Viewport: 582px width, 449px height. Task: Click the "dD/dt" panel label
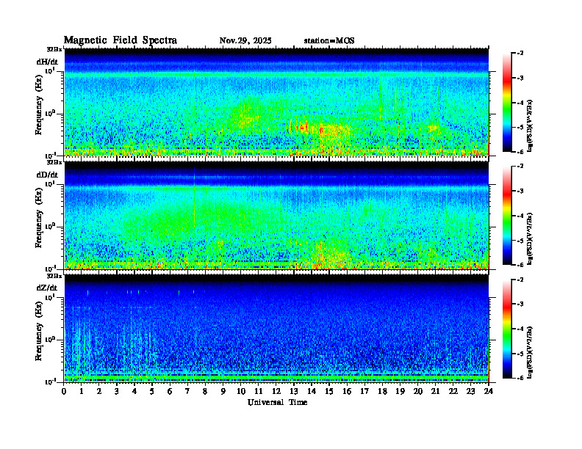47,175
